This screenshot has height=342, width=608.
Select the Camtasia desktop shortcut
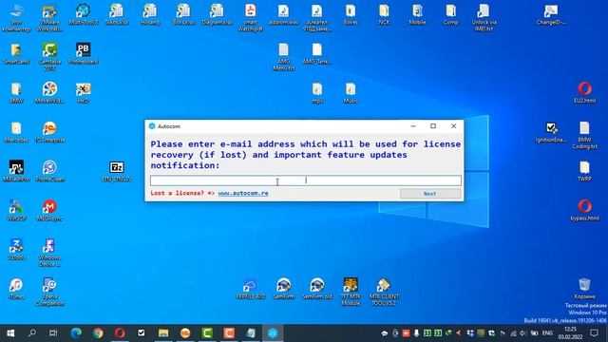coord(49,57)
